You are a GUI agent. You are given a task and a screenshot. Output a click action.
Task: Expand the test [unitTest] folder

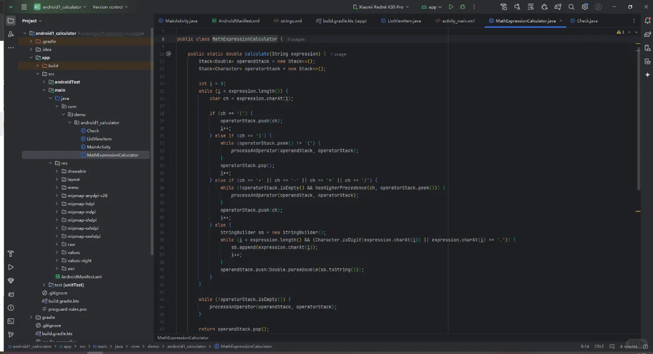click(x=44, y=285)
